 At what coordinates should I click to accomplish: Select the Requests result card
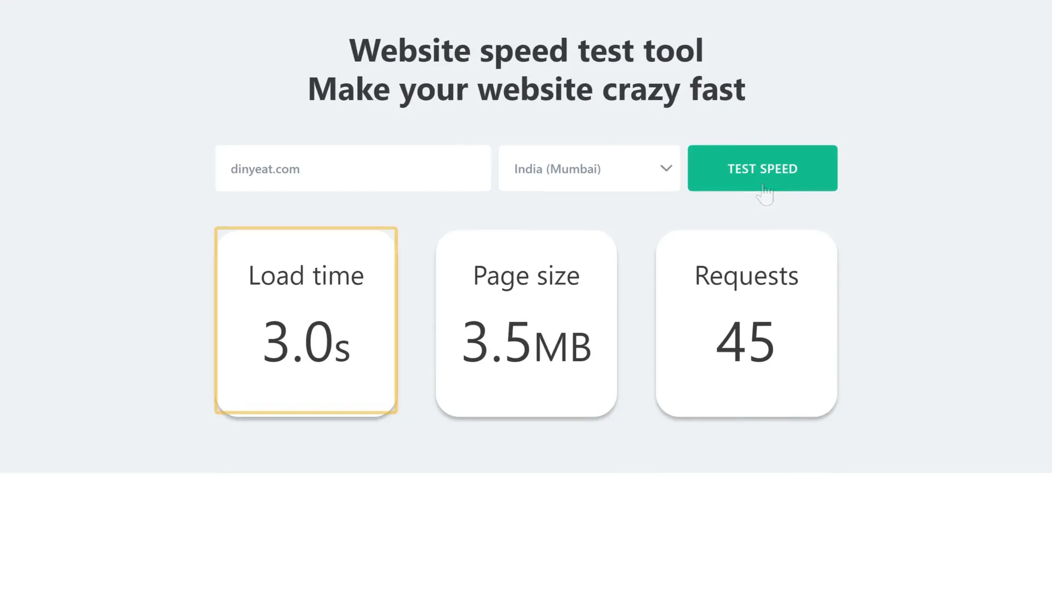click(x=746, y=323)
